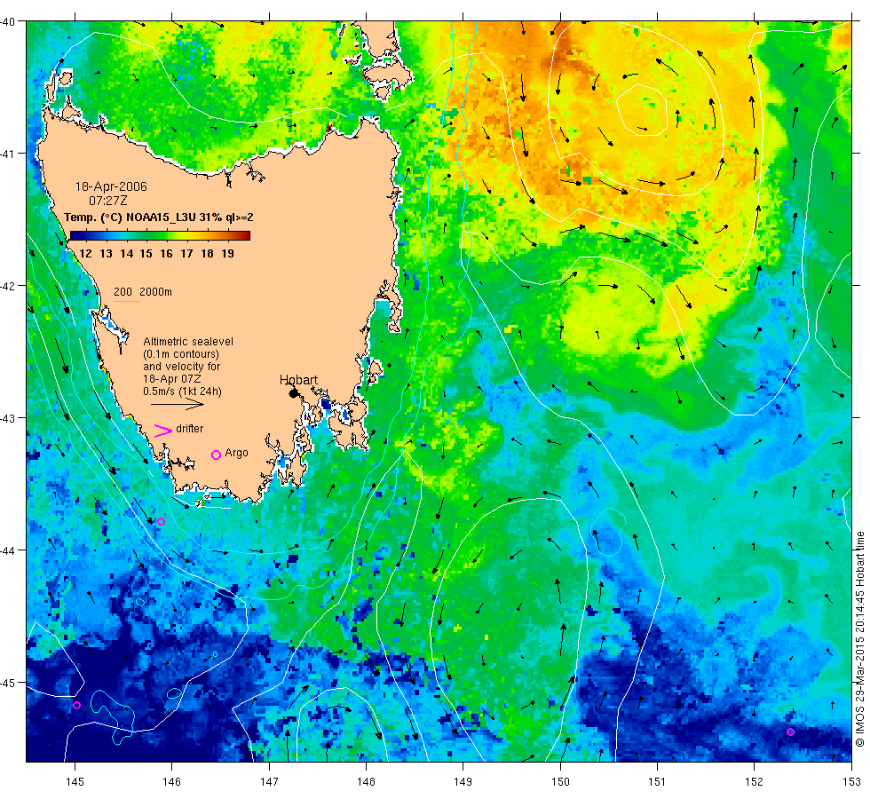Click the latitude axis label -45

click(8, 683)
